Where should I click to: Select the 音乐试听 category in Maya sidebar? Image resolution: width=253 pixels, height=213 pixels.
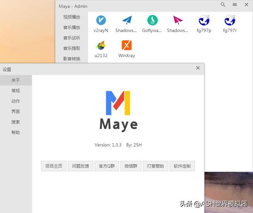click(72, 38)
